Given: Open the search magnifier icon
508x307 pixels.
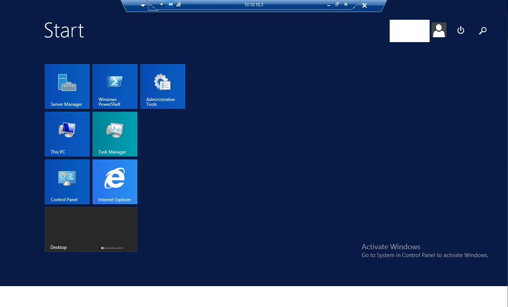Looking at the screenshot, I should 483,31.
